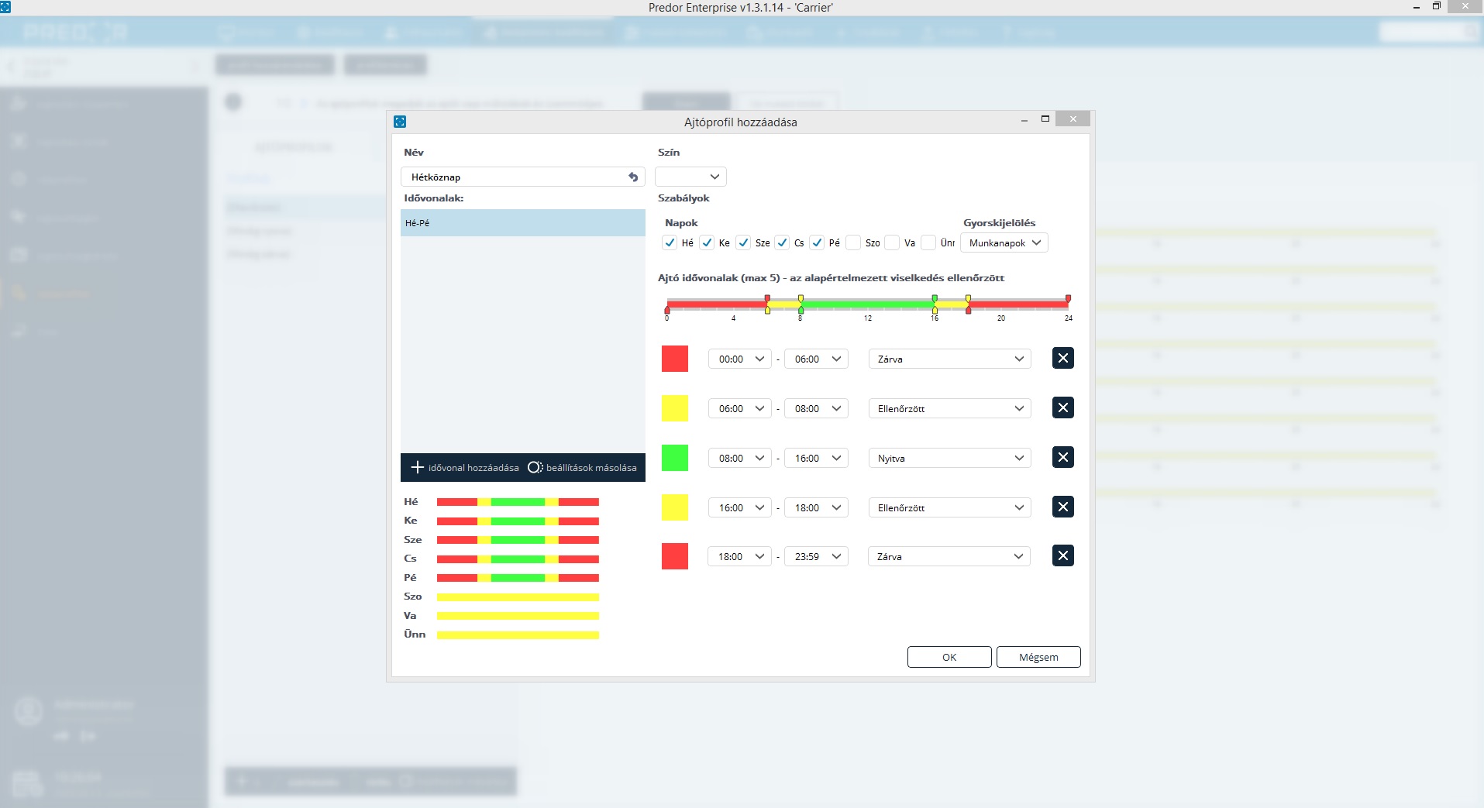Enable the Szo day checkbox
The width and height of the screenshot is (1484, 808).
tap(854, 243)
